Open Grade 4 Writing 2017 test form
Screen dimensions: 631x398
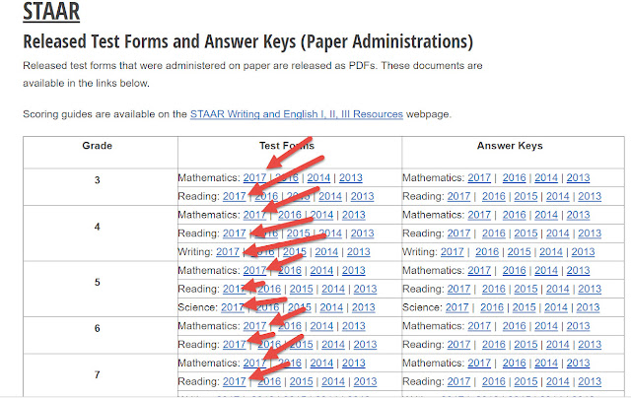[x=228, y=251]
